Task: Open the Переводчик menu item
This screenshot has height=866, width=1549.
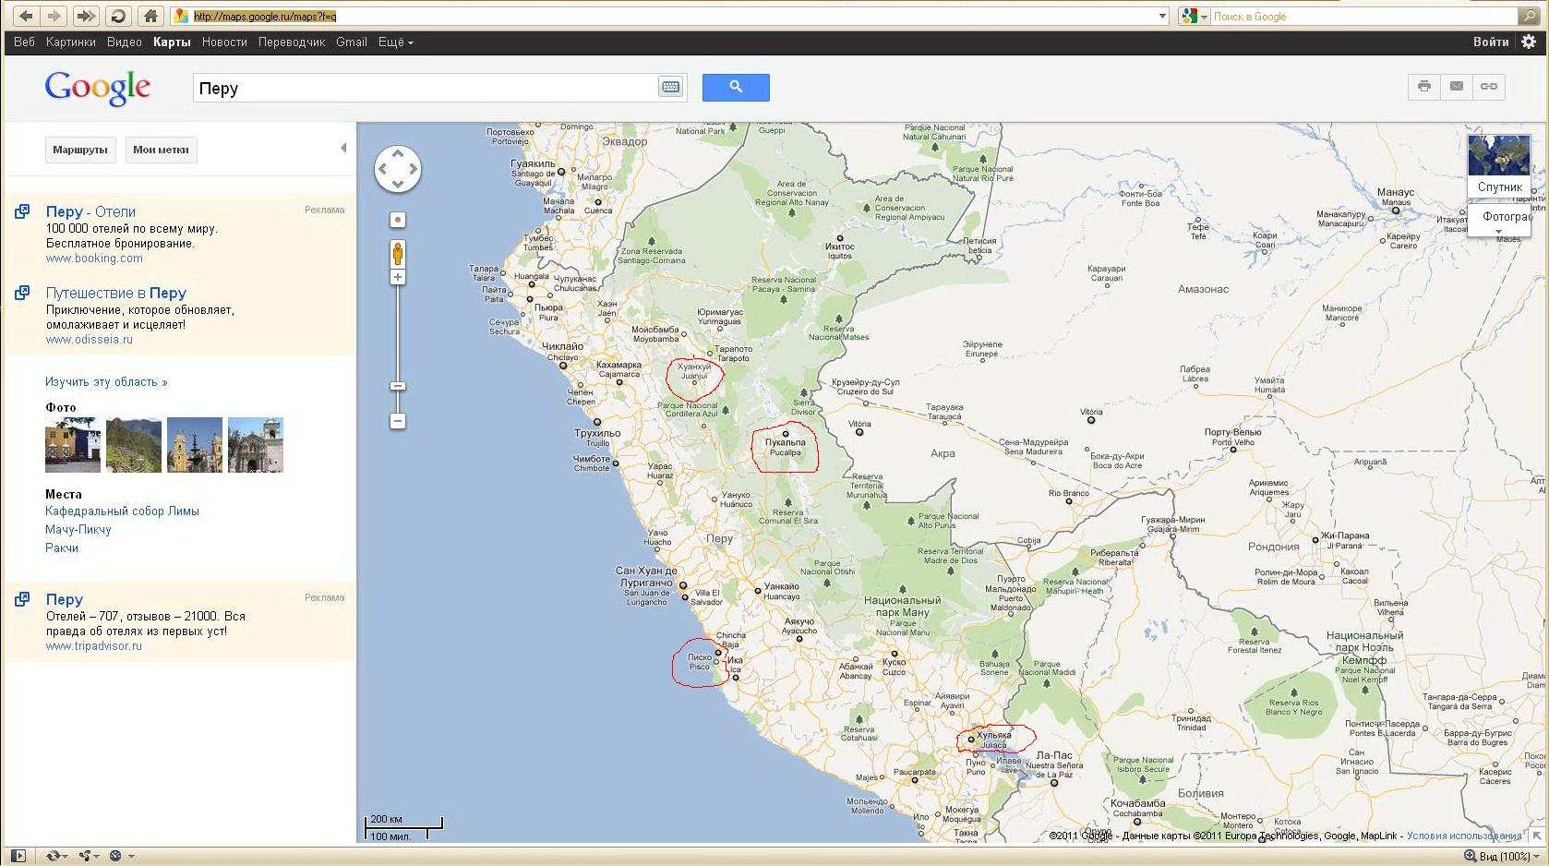Action: [292, 42]
